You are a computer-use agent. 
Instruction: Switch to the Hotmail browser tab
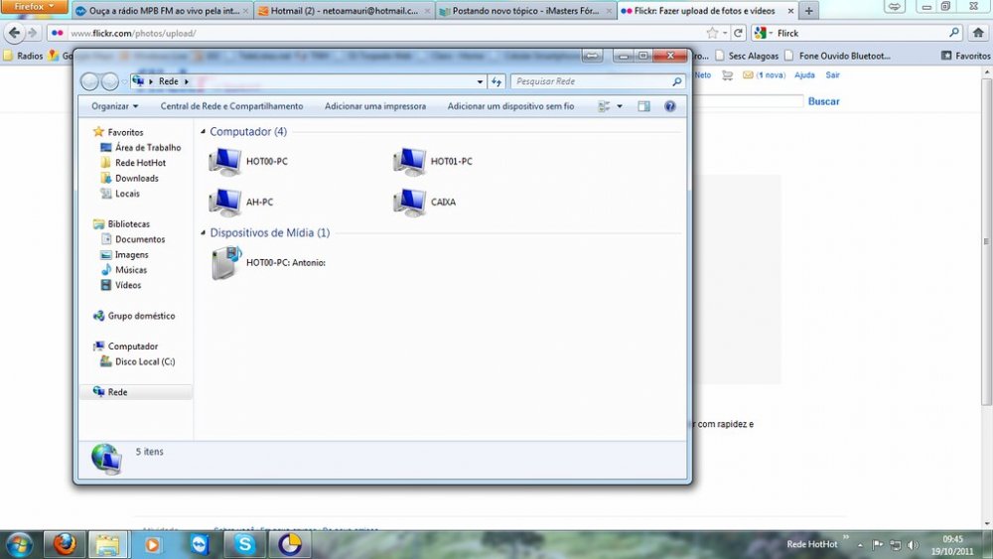tap(343, 11)
